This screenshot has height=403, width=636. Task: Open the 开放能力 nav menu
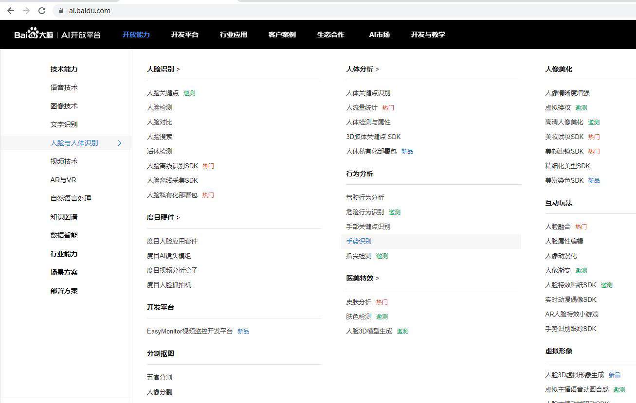click(136, 35)
